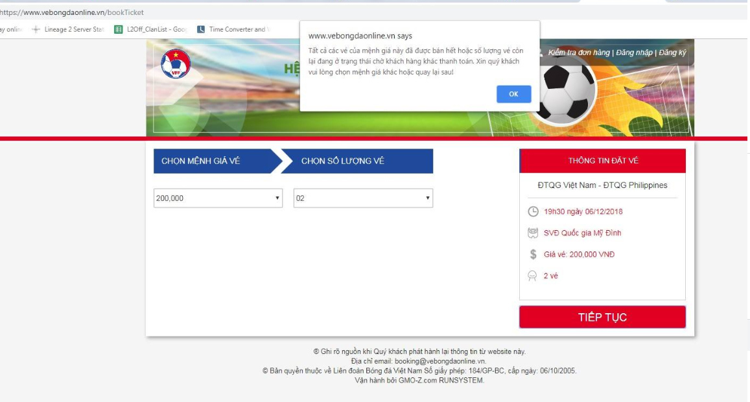Click the clock icon beside match time

tap(533, 211)
